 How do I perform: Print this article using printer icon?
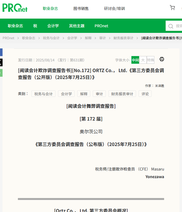pyautogui.click(x=162, y=59)
